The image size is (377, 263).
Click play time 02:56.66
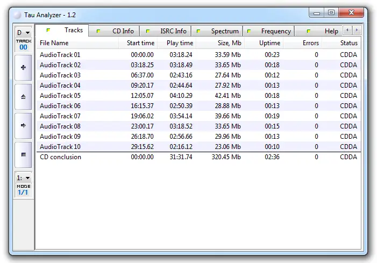pos(181,137)
